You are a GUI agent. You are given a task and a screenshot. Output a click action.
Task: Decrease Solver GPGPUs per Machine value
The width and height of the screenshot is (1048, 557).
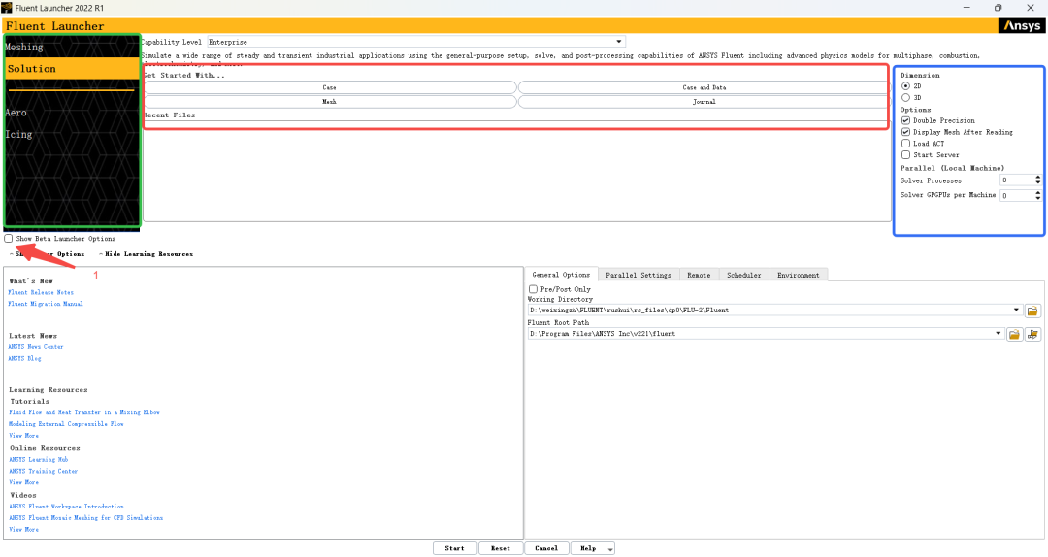point(1037,198)
